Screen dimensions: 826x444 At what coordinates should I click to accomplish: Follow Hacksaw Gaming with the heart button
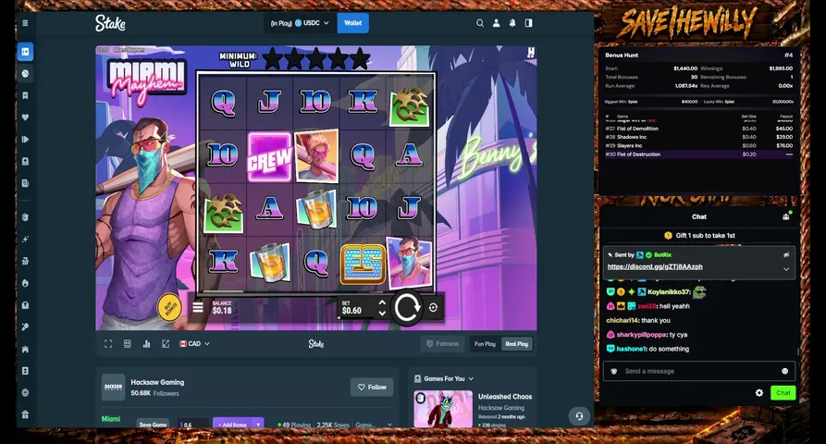coord(372,388)
